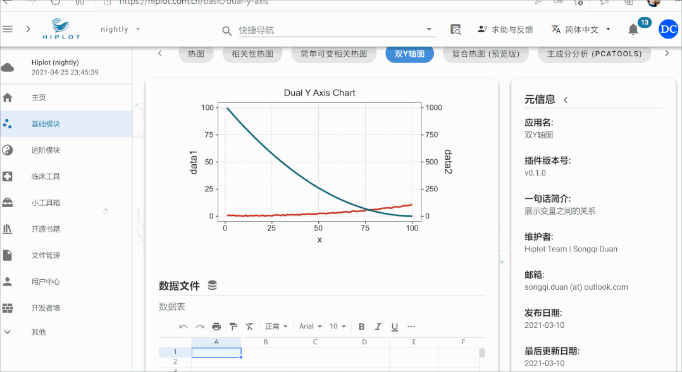Open the font size 10 dropdown
Screen dimensions: 682x372
tap(338, 327)
